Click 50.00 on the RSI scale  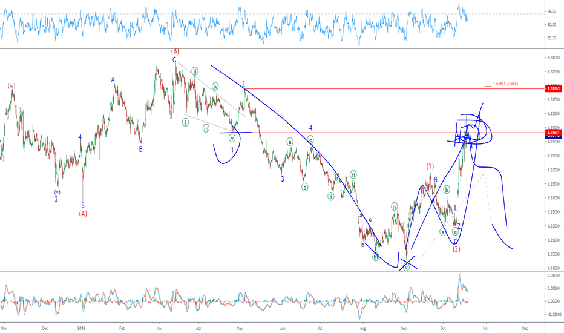tap(551, 25)
